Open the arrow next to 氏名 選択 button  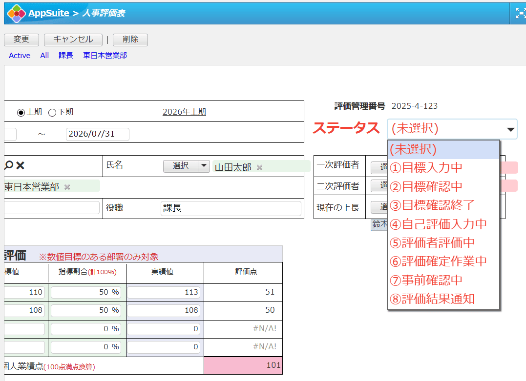point(204,166)
